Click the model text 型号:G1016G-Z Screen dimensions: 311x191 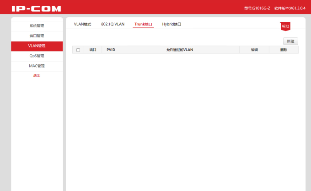tap(257, 8)
